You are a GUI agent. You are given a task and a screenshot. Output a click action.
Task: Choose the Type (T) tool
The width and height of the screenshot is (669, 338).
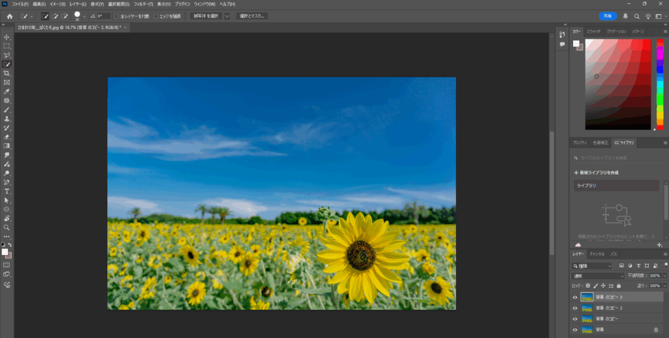[x=7, y=191]
